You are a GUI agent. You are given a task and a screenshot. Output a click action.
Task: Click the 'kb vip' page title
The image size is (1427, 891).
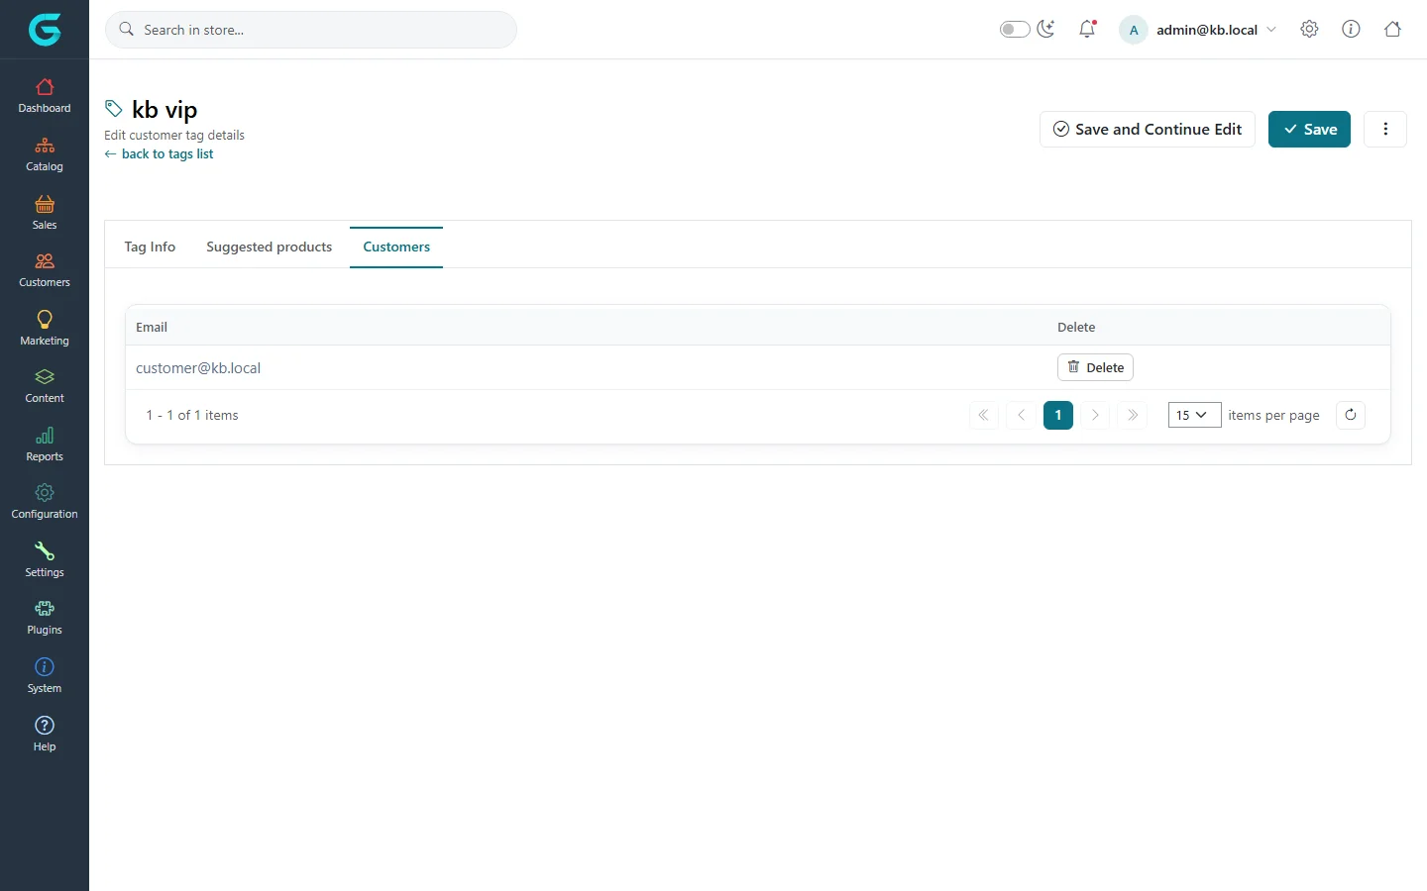click(165, 109)
